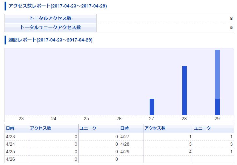Click the unique count value 3 for 4/28
The image size is (237, 165).
pos(231,144)
